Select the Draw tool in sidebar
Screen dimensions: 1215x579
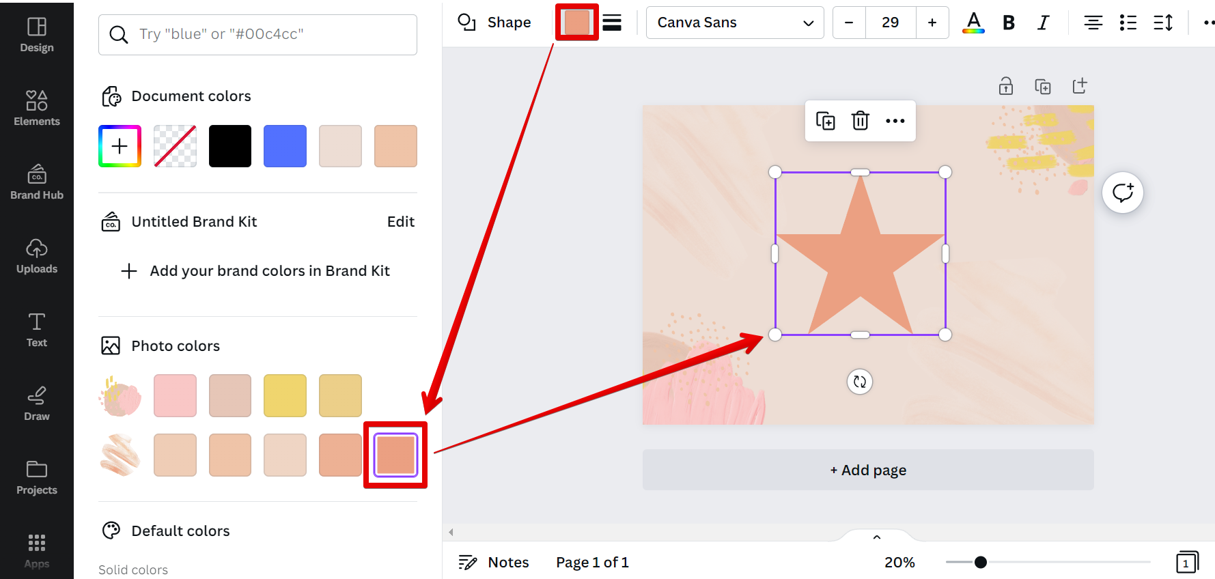[x=37, y=403]
